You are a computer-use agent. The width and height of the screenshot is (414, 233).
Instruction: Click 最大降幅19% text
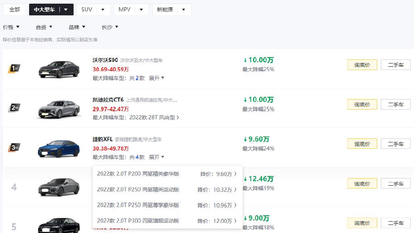coord(258,188)
